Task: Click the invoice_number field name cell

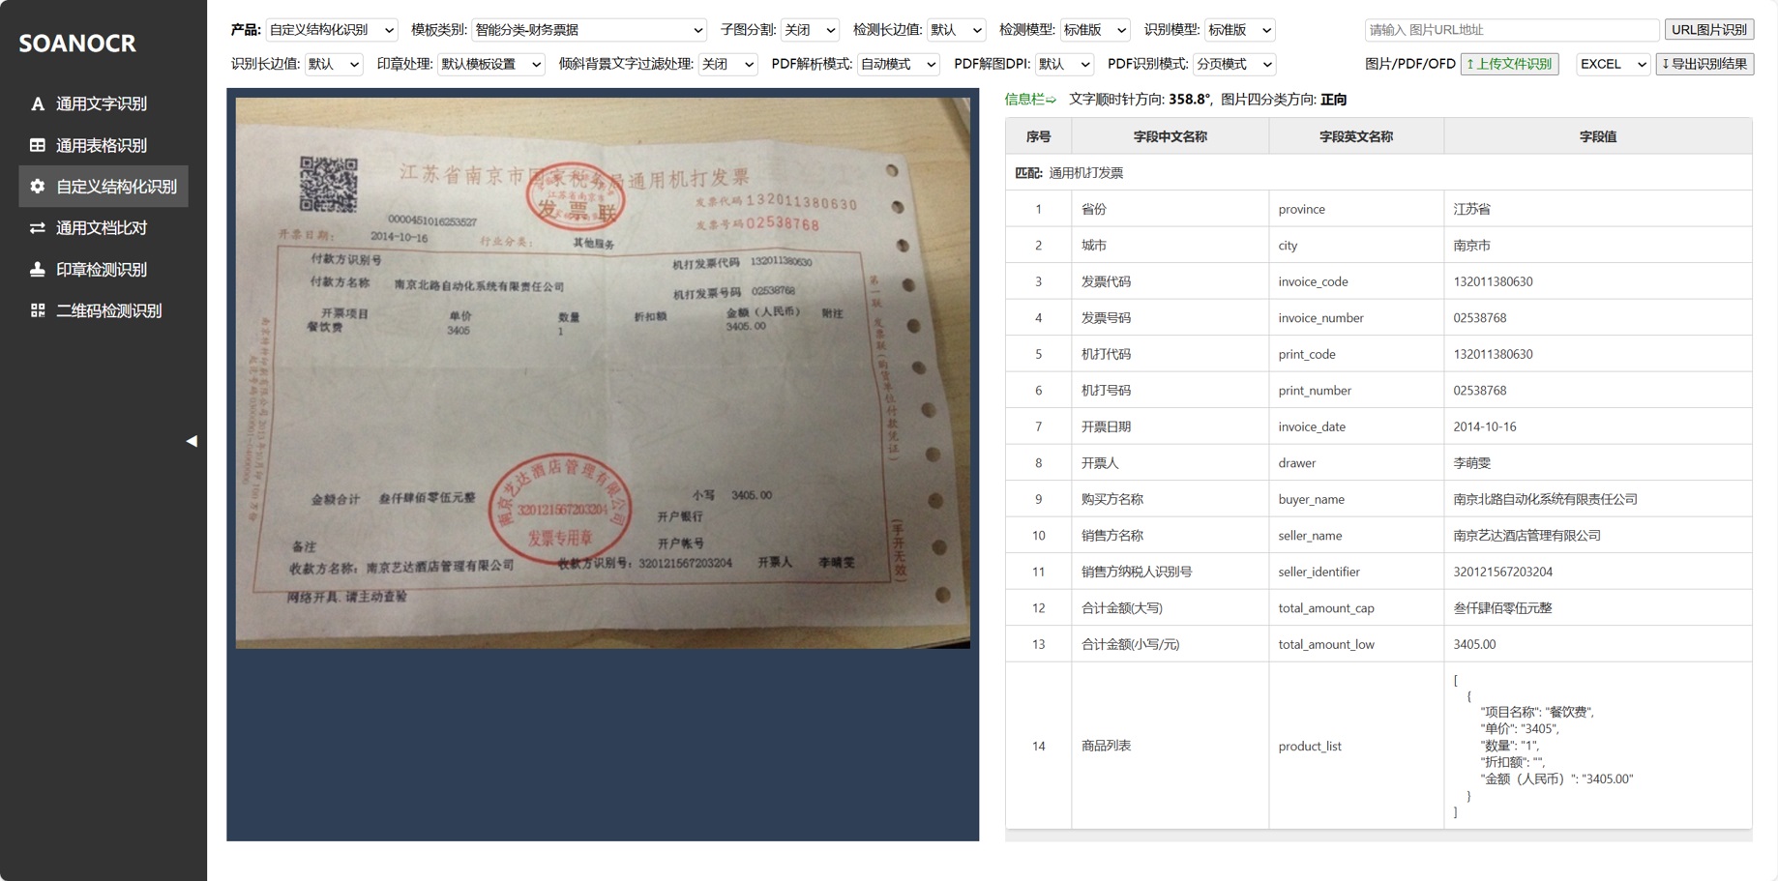Action: 1356,317
